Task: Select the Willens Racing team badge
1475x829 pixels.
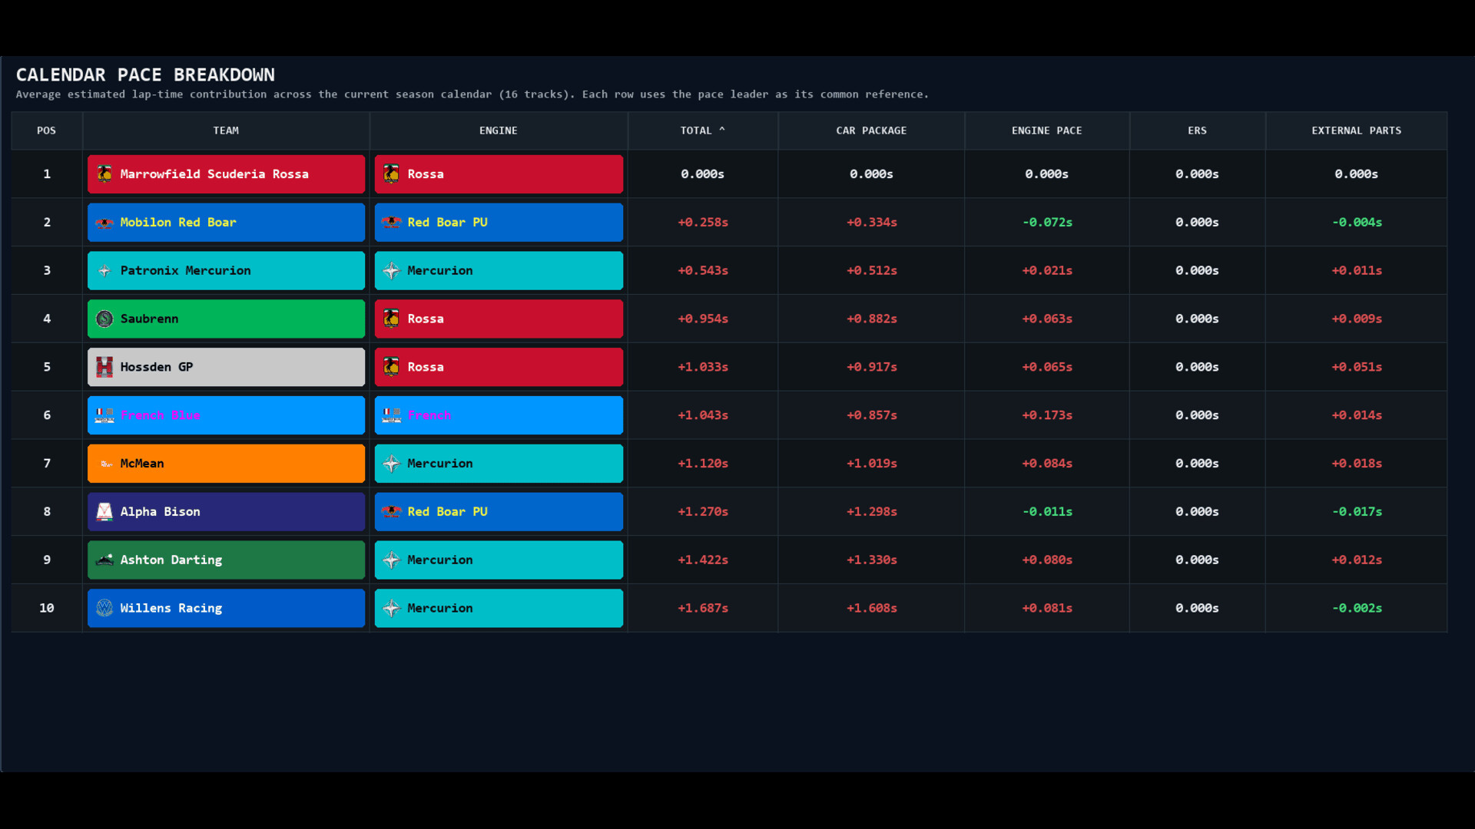Action: (x=226, y=608)
